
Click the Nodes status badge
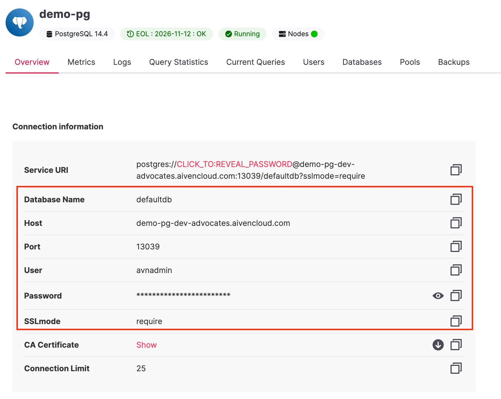[298, 34]
